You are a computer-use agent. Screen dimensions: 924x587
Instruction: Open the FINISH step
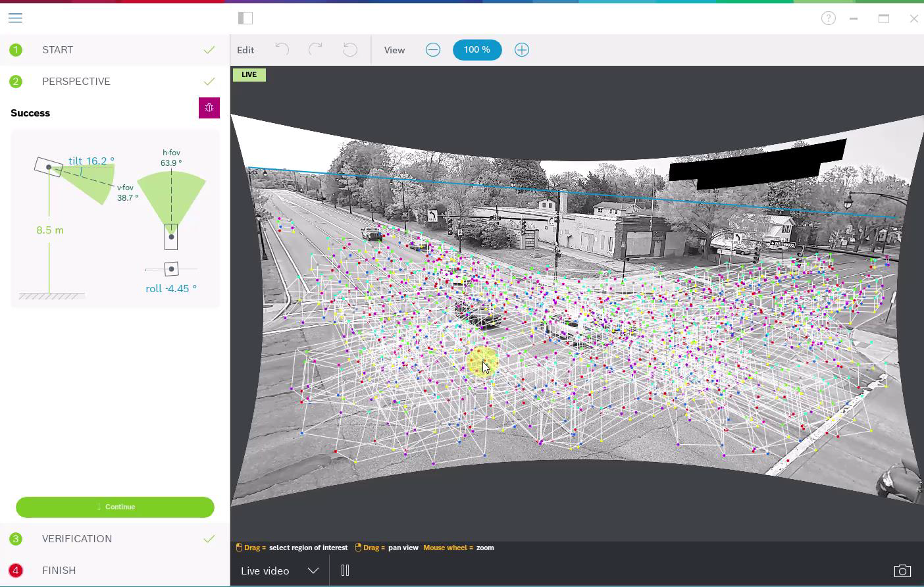tap(59, 571)
